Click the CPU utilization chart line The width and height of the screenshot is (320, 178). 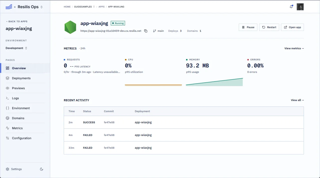(x=153, y=85)
